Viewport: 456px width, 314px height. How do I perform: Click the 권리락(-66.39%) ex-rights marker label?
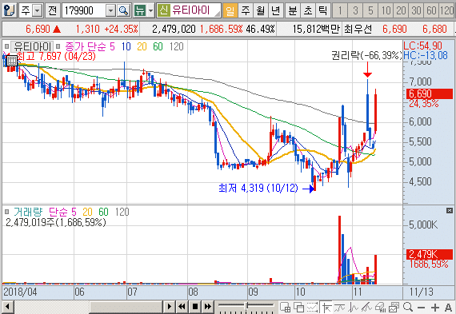coord(366,55)
